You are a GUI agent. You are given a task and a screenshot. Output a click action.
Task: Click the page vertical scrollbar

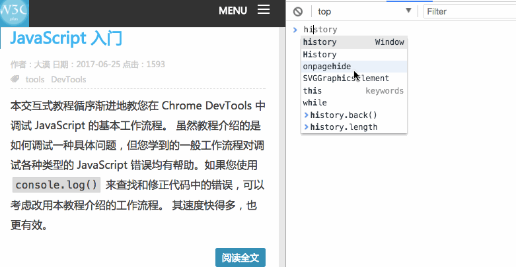point(282,147)
